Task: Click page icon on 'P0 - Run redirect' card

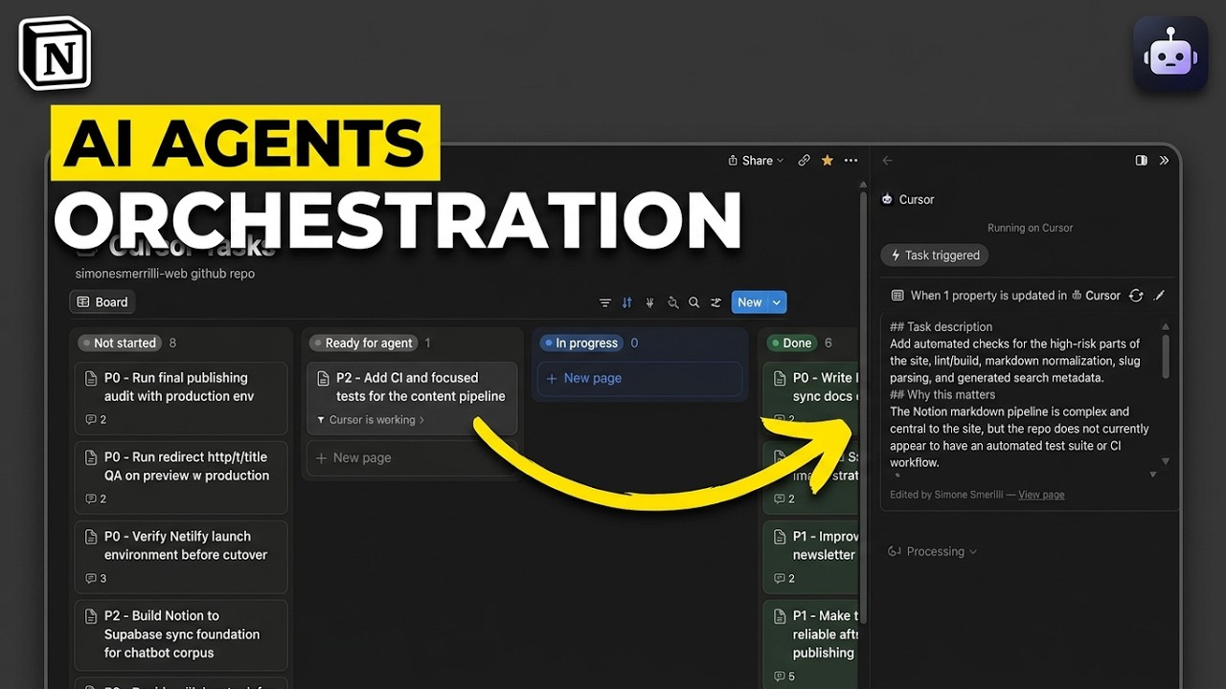Action: pos(91,457)
